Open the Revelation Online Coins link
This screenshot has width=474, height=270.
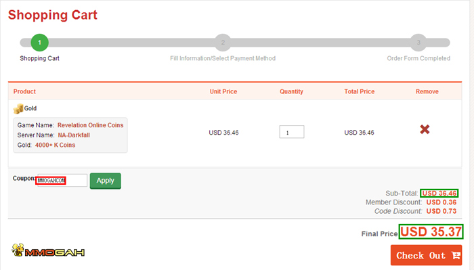click(x=90, y=125)
